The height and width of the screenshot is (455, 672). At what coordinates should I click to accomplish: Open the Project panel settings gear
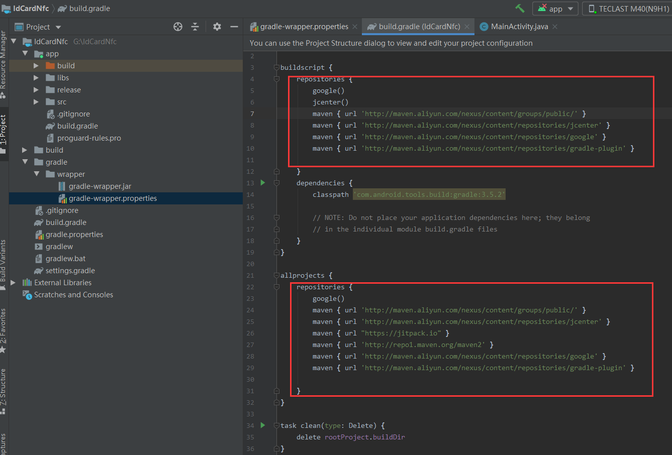coord(217,27)
